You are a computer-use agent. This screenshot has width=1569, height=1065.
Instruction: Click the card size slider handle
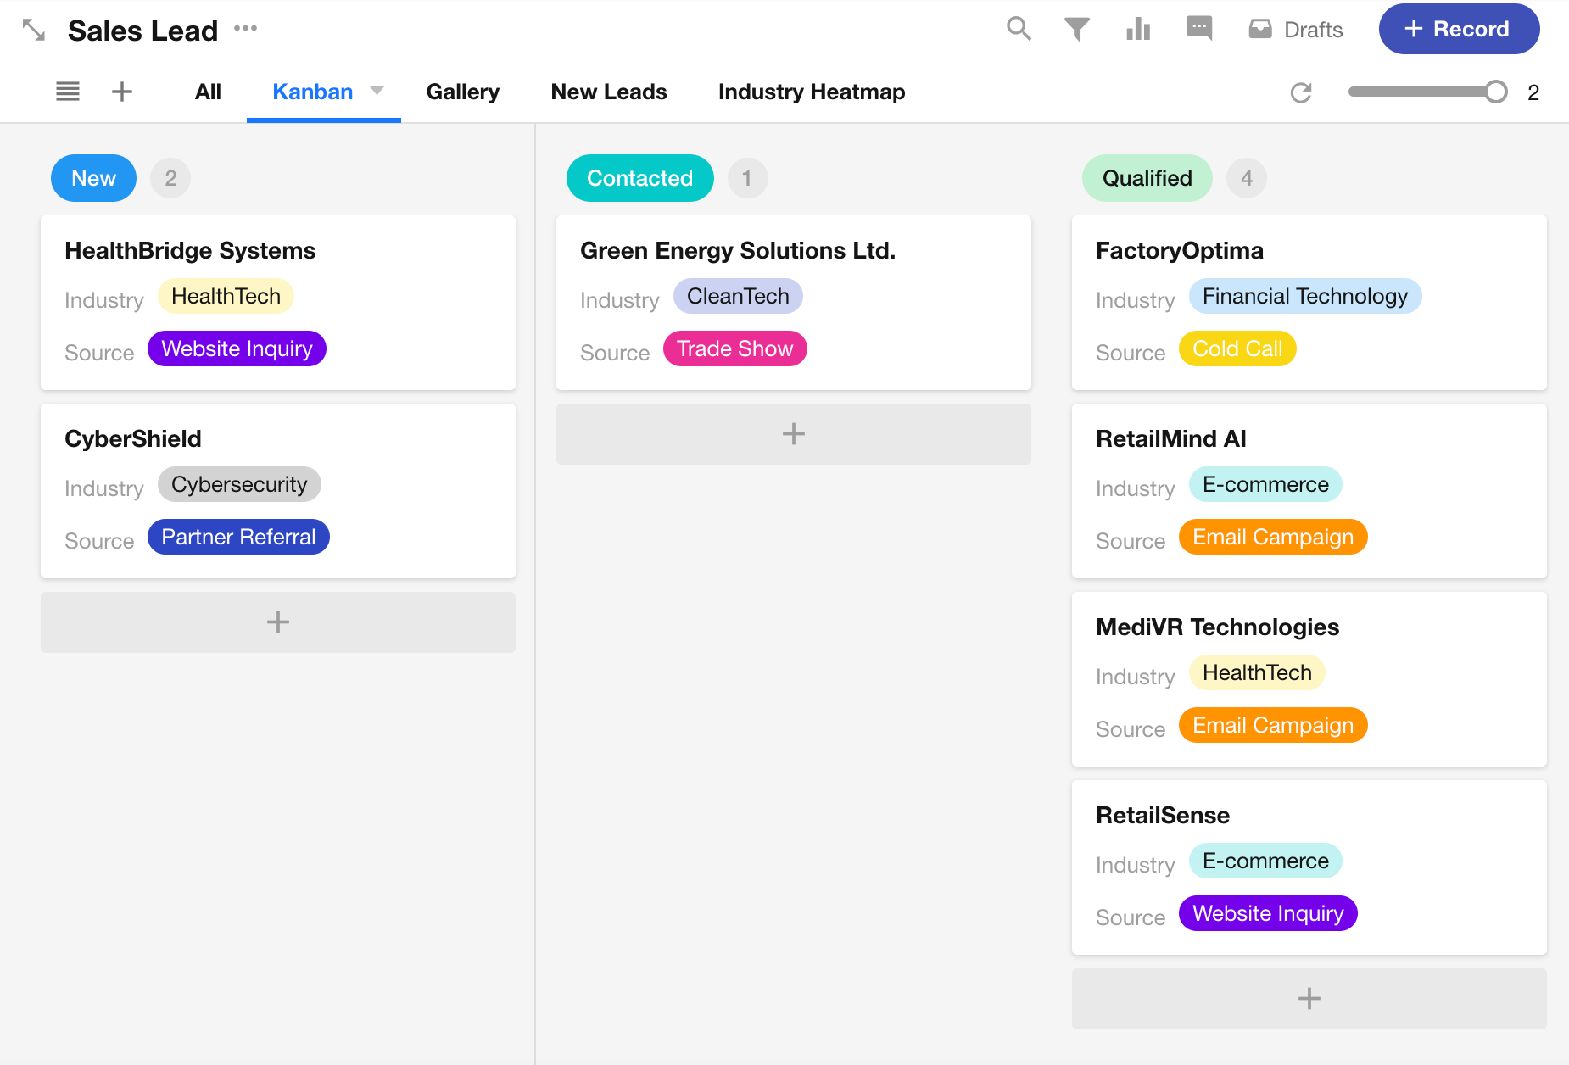point(1496,92)
